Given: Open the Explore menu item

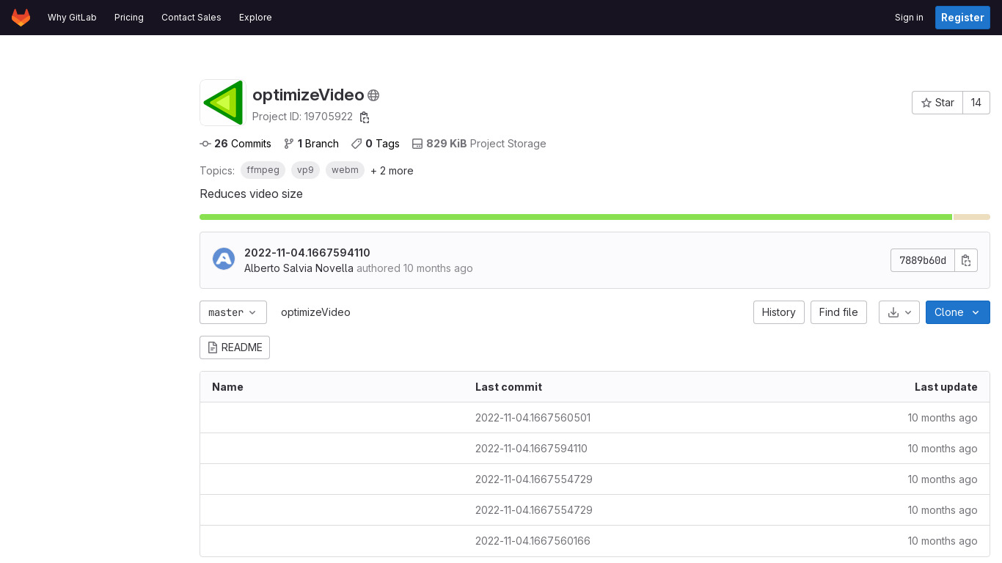Looking at the screenshot, I should 255,18.
